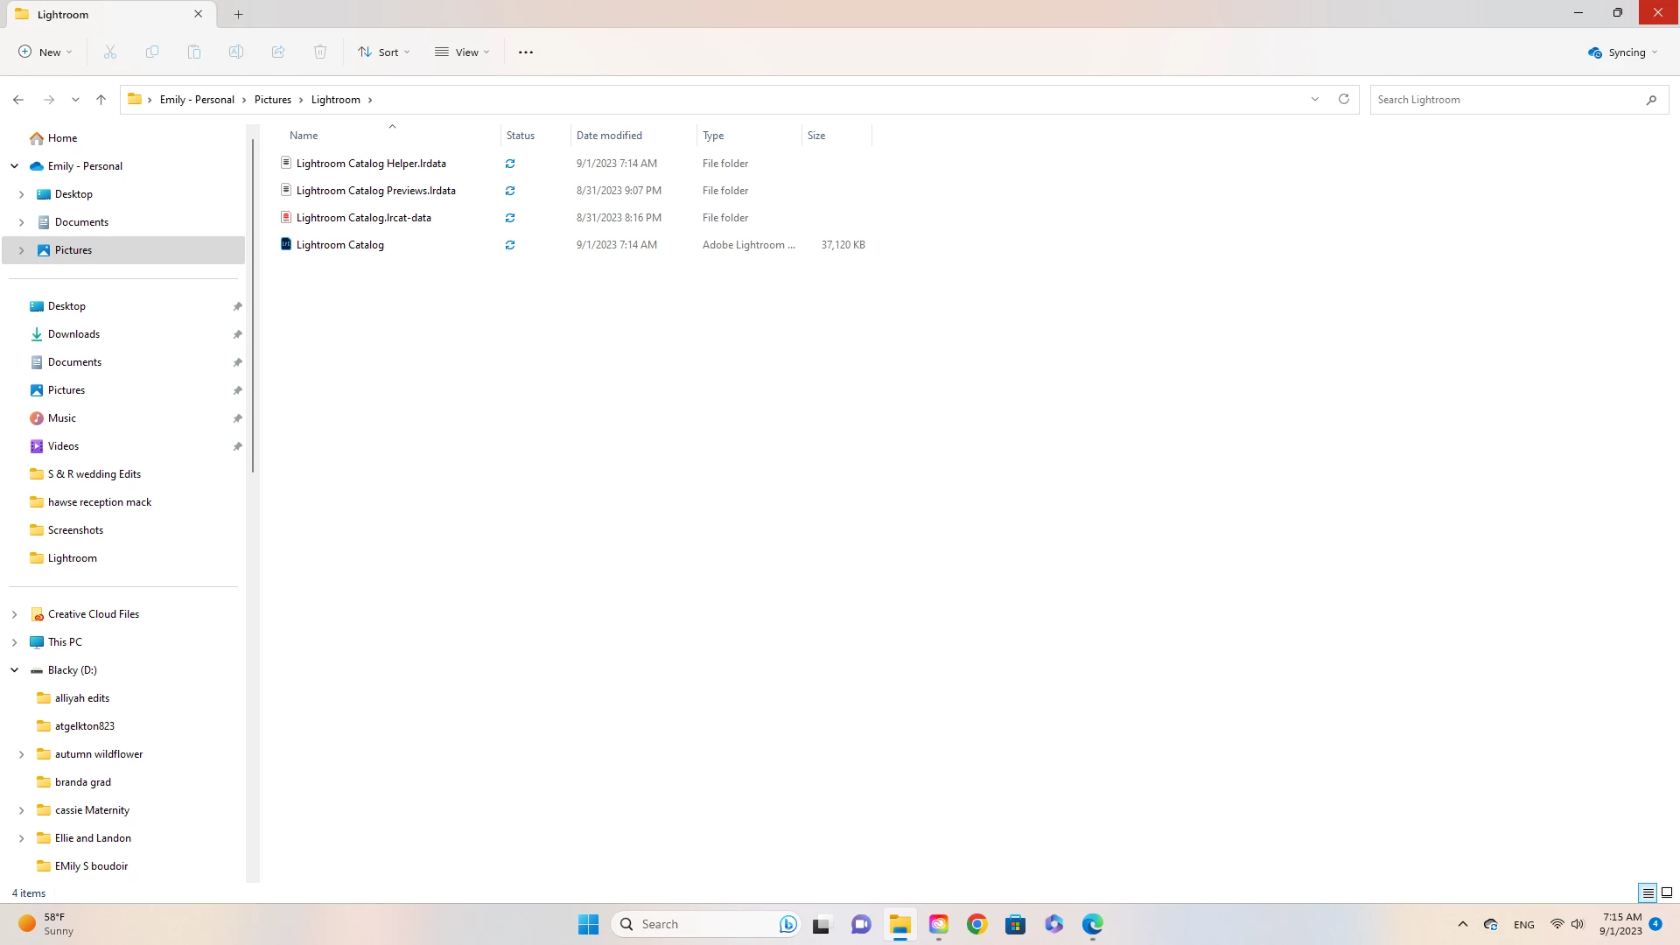Go up one folder level

pos(101,100)
